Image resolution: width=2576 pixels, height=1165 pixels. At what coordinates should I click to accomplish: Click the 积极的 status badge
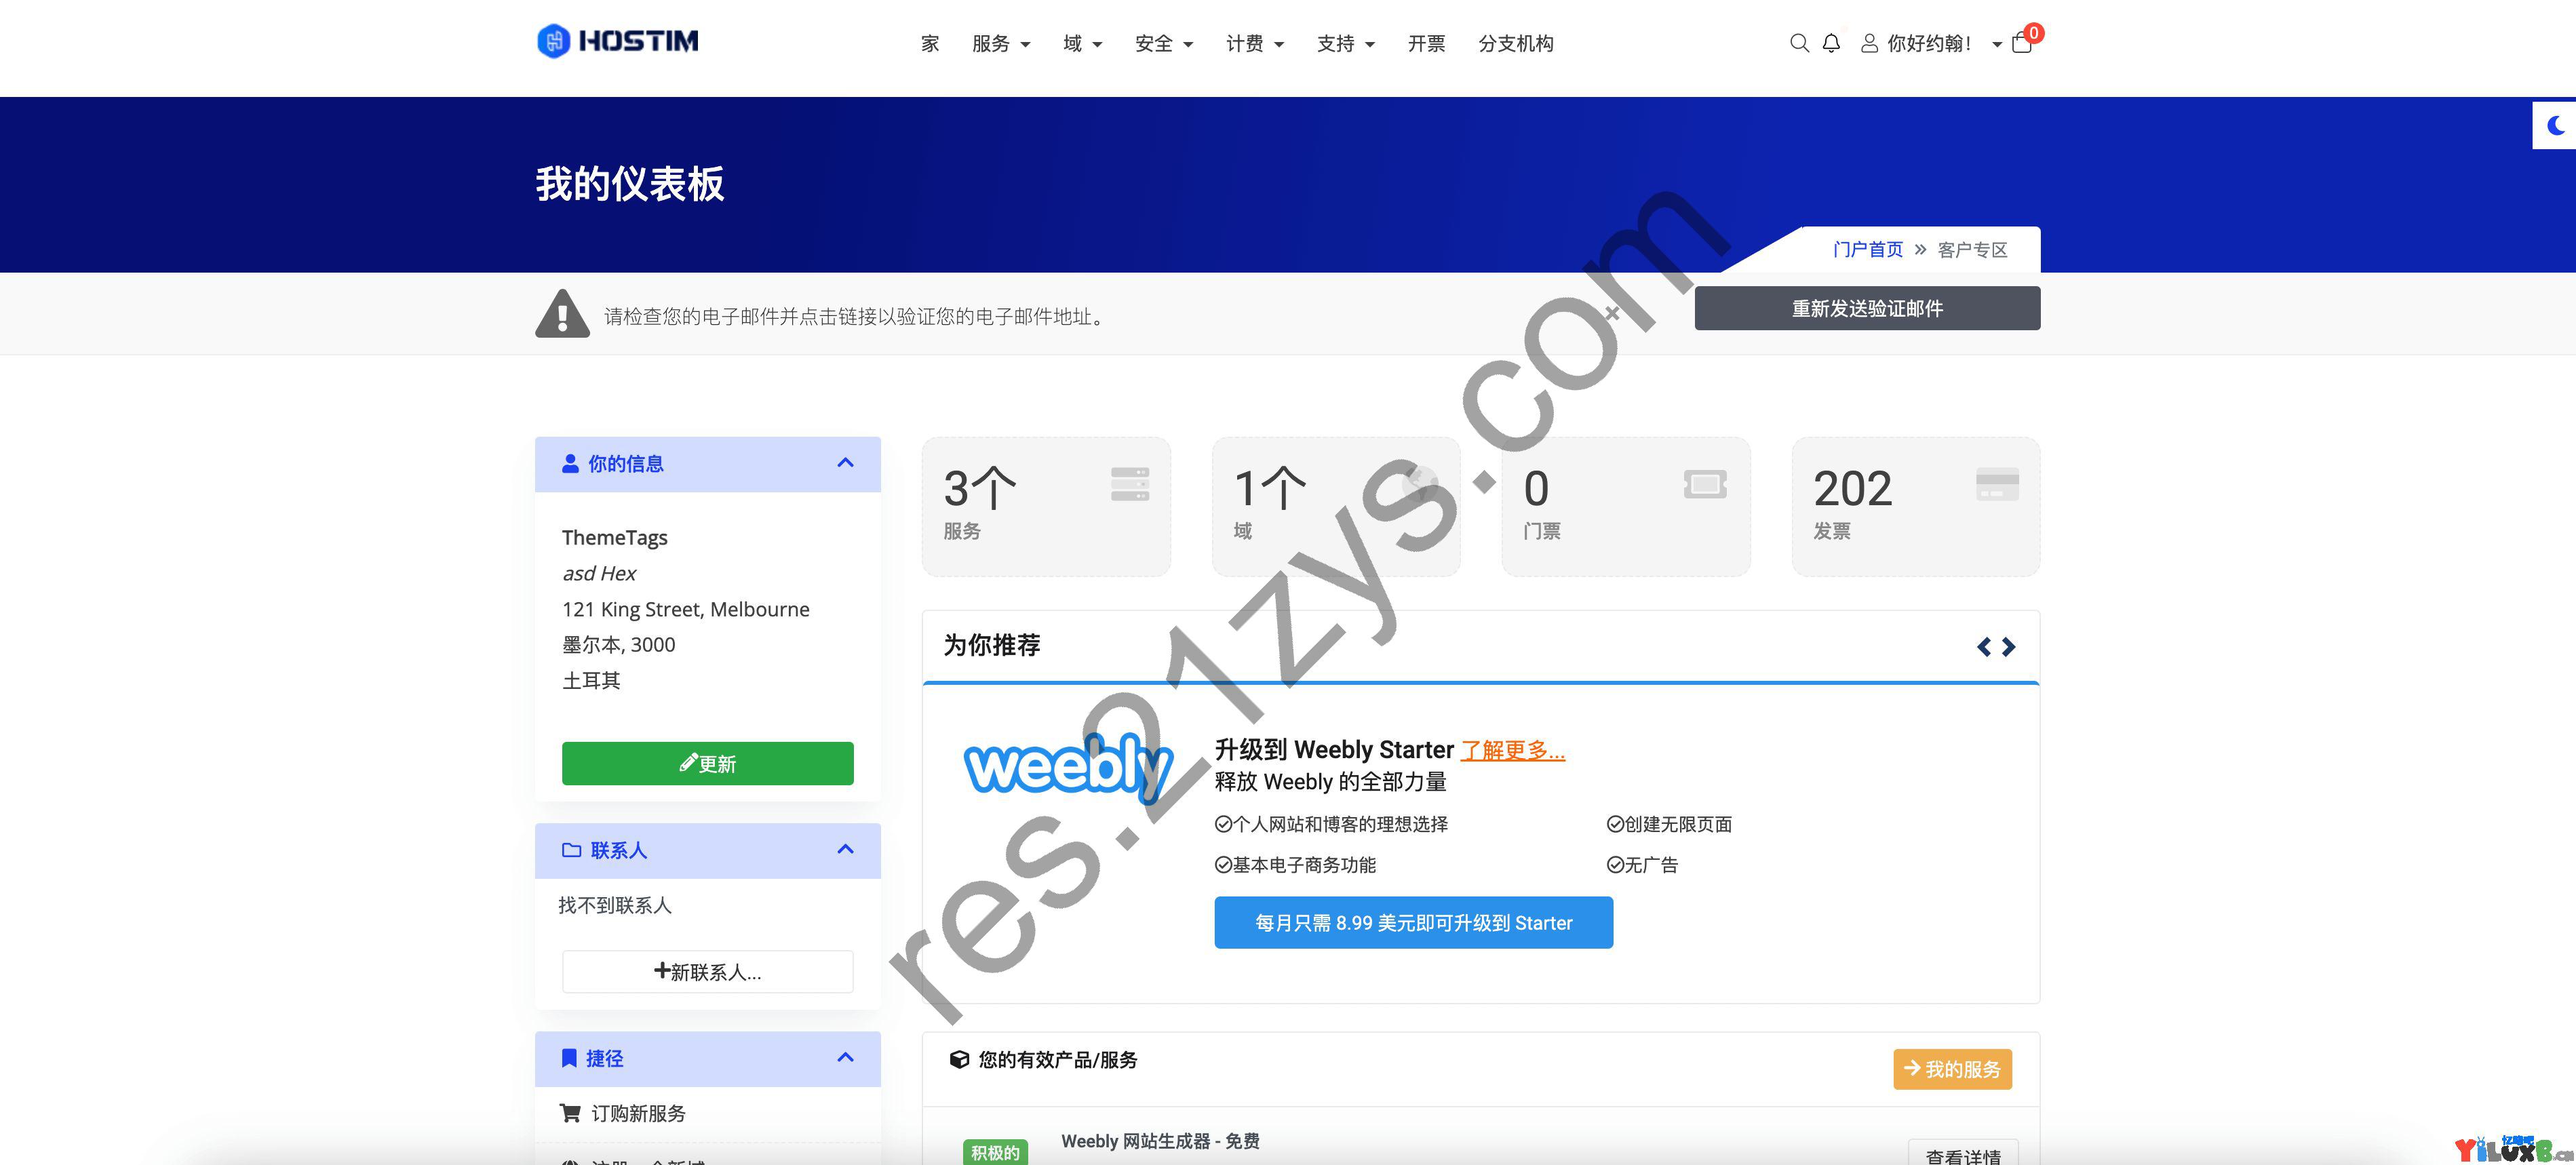point(995,1152)
